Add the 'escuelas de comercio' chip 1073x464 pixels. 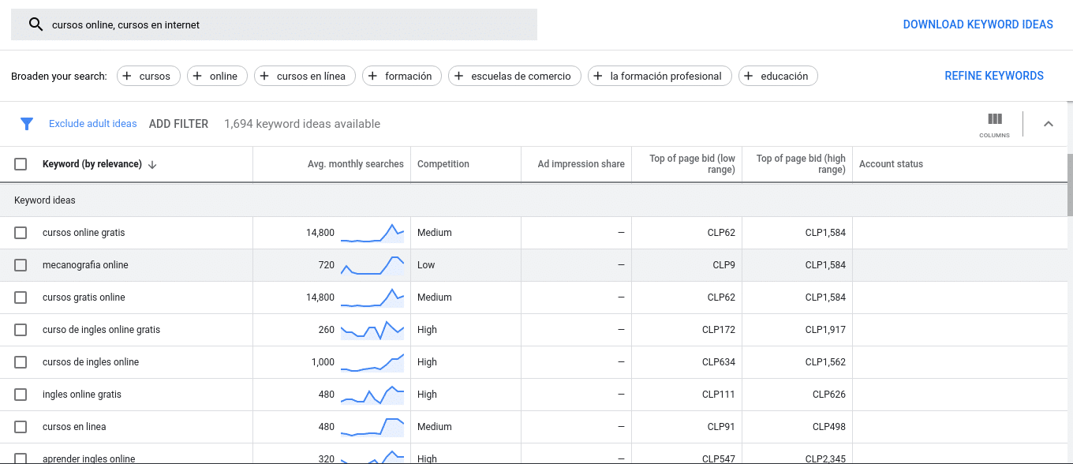pos(514,76)
